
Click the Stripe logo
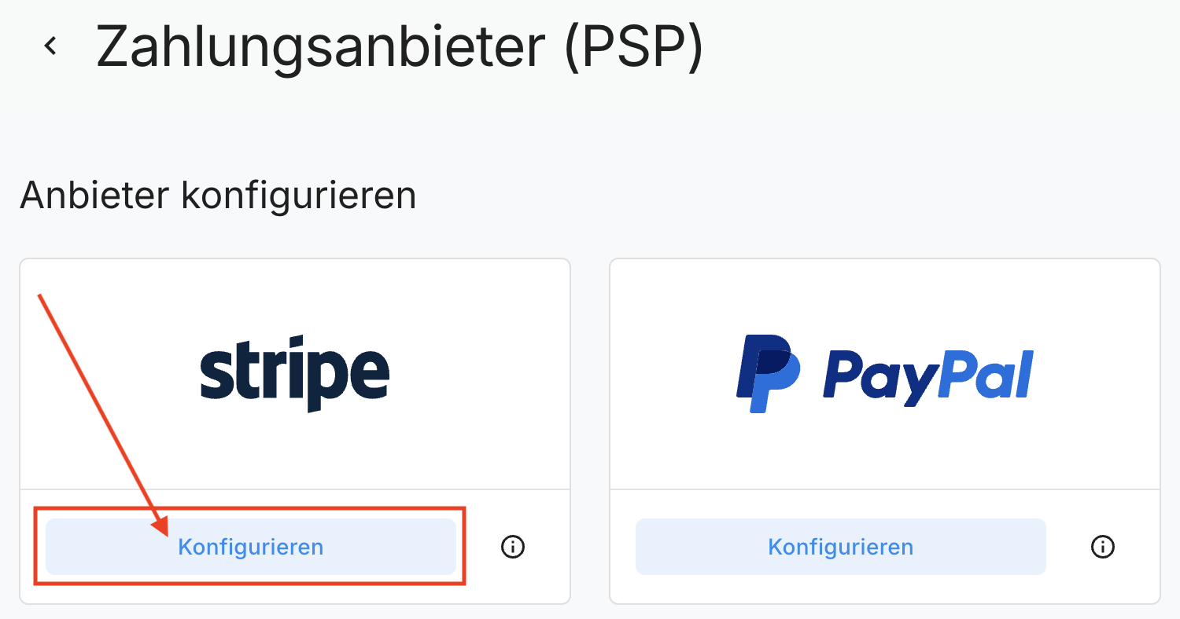coord(295,371)
